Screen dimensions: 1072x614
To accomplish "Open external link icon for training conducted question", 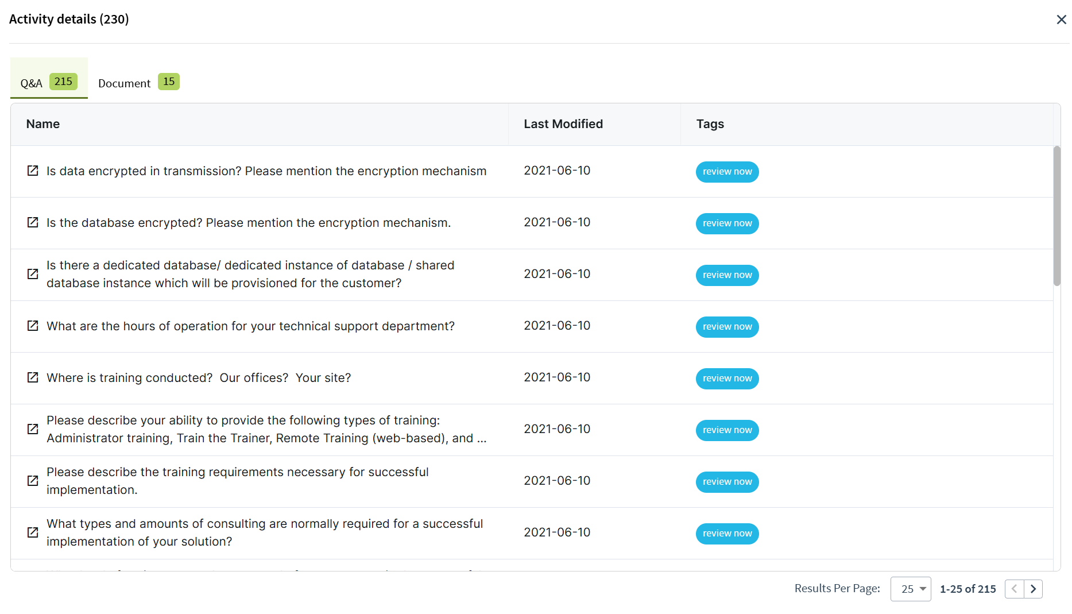I will click(33, 378).
